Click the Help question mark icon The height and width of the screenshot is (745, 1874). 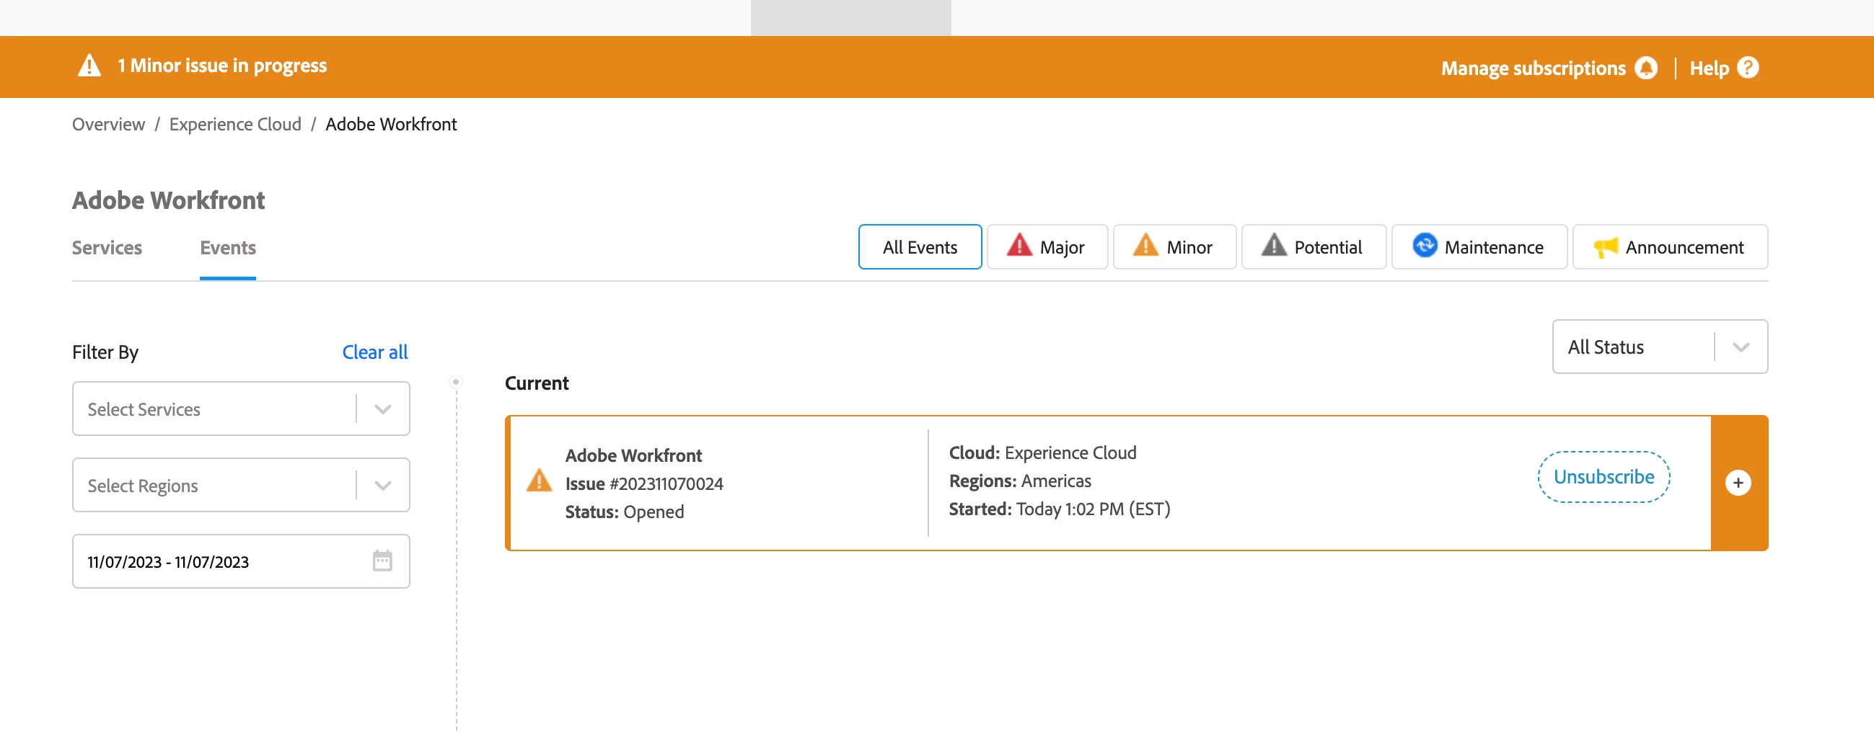pyautogui.click(x=1748, y=68)
